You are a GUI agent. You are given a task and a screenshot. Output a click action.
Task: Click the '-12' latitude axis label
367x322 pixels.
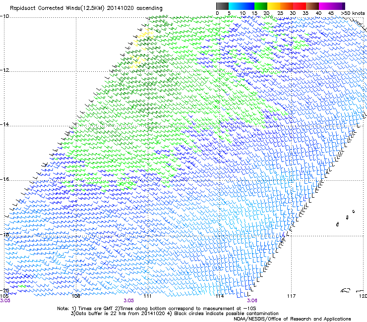[x=4, y=70]
